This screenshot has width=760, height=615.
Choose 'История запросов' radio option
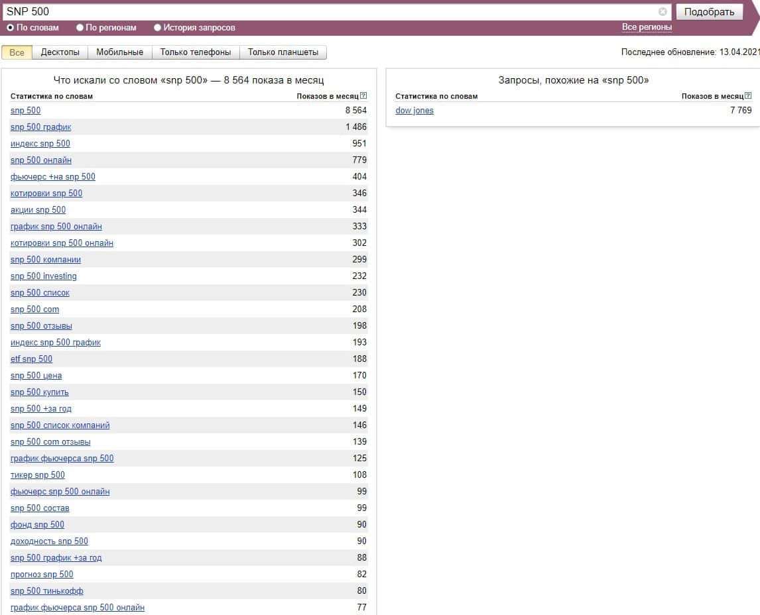click(x=158, y=28)
